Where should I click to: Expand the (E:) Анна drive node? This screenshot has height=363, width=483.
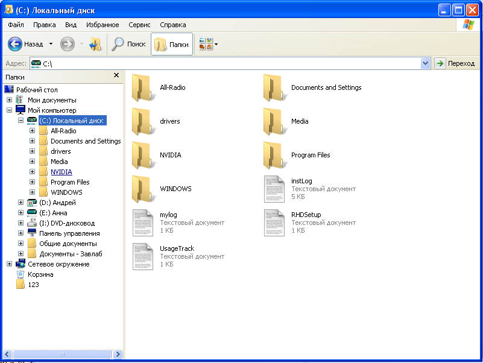pyautogui.click(x=21, y=212)
